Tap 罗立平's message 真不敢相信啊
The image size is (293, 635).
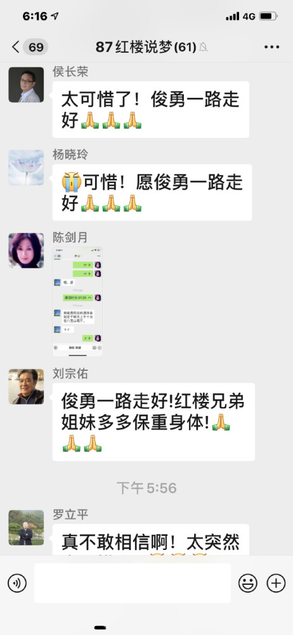pyautogui.click(x=151, y=540)
